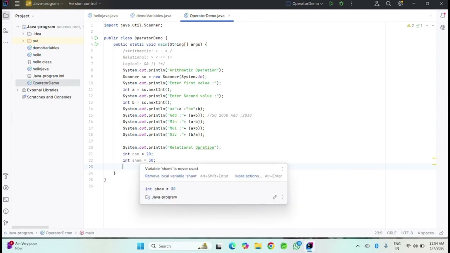This screenshot has height=253, width=450.
Task: Select hellojava in project tree
Action: (x=38, y=69)
